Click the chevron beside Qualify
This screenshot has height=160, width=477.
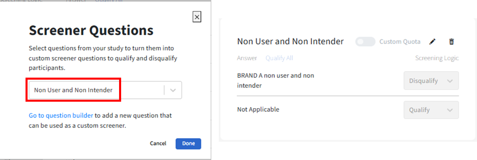pos(450,110)
